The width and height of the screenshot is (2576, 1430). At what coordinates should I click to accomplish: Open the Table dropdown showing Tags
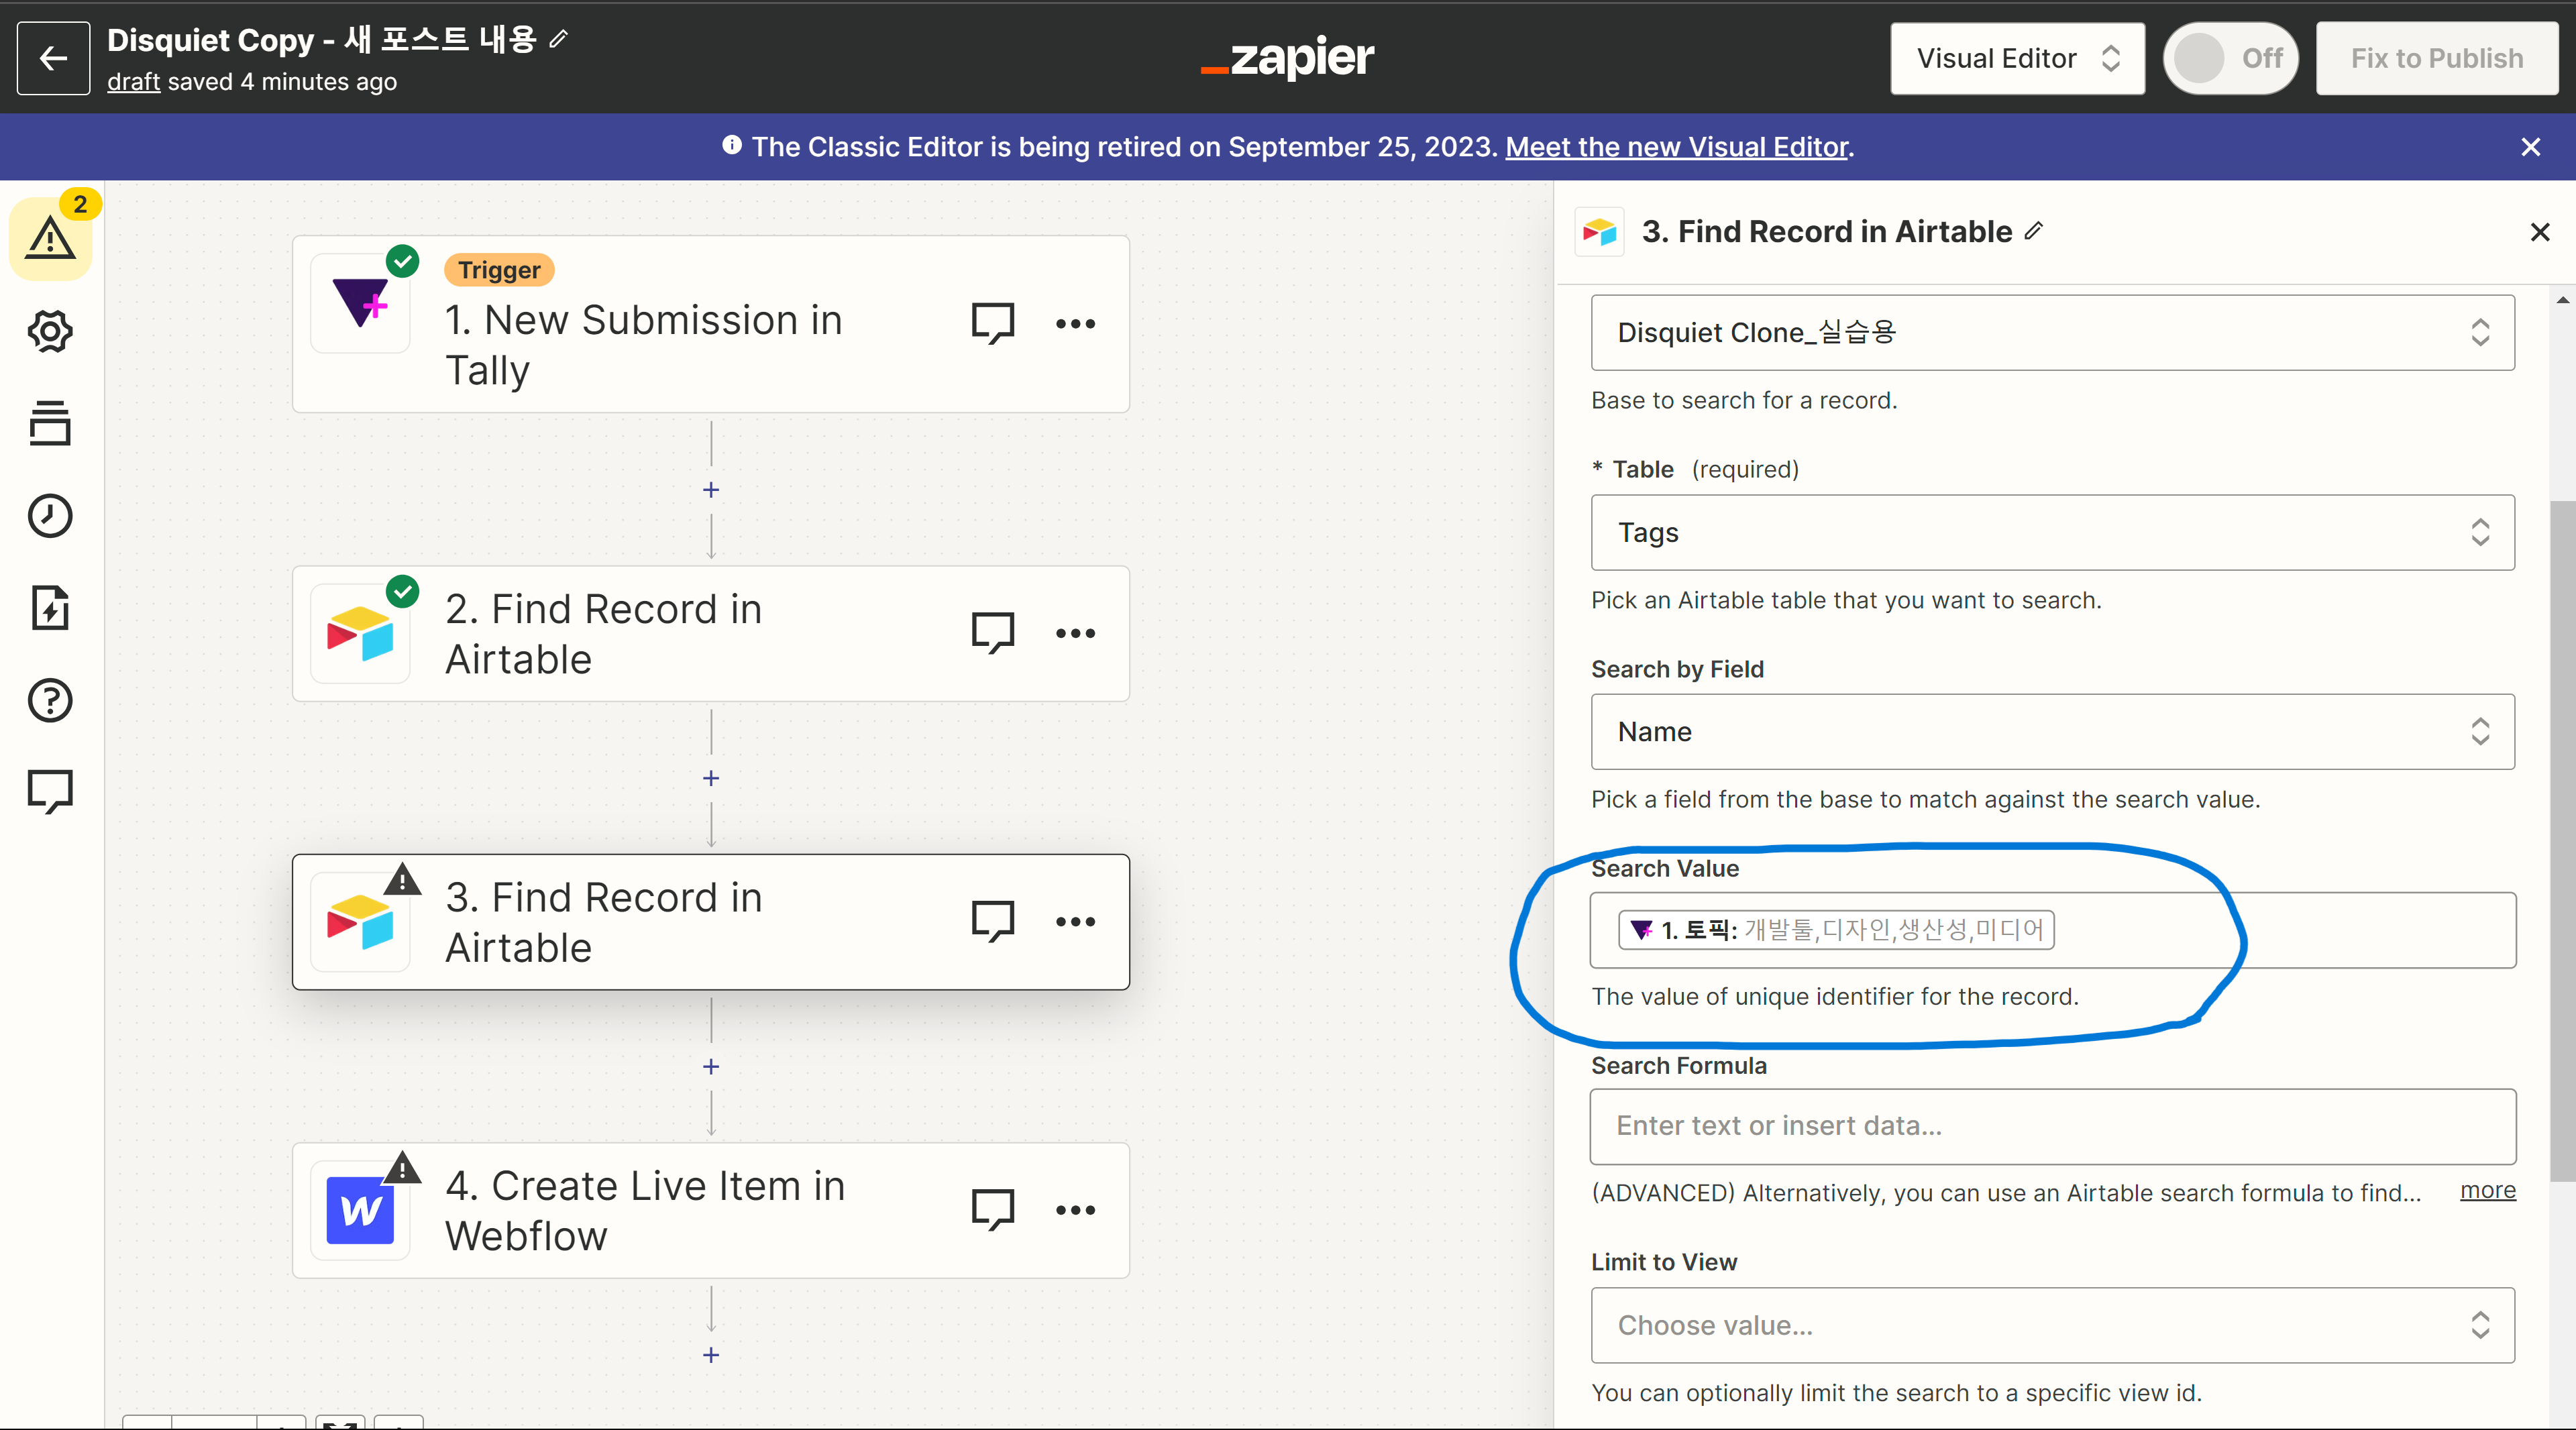click(x=2052, y=533)
